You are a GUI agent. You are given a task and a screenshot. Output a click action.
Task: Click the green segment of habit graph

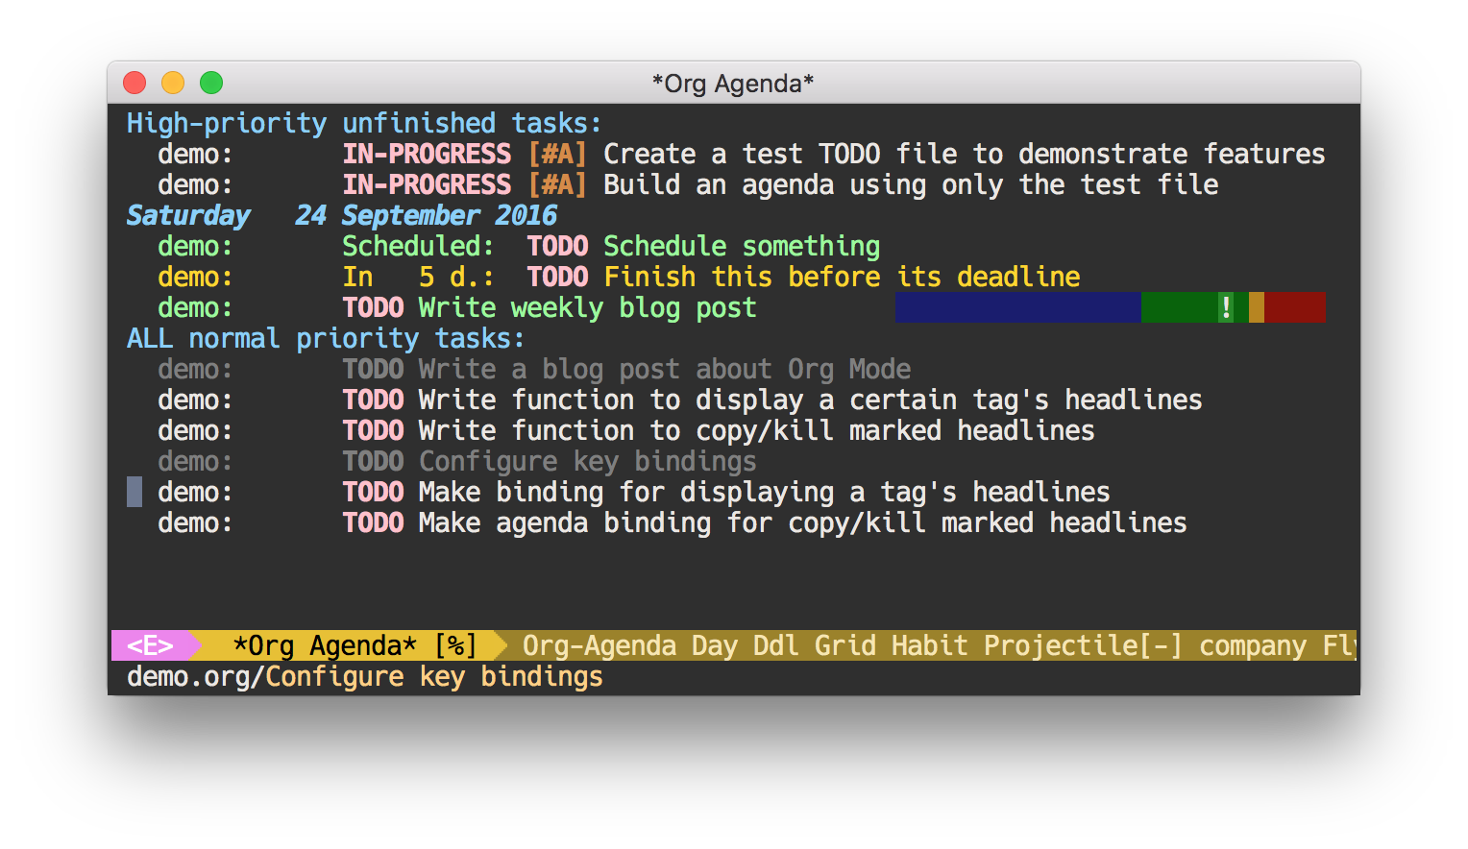1180,307
